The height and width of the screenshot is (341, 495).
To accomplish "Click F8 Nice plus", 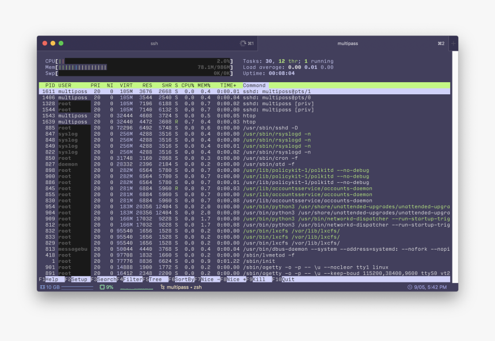I will pyautogui.click(x=233, y=279).
